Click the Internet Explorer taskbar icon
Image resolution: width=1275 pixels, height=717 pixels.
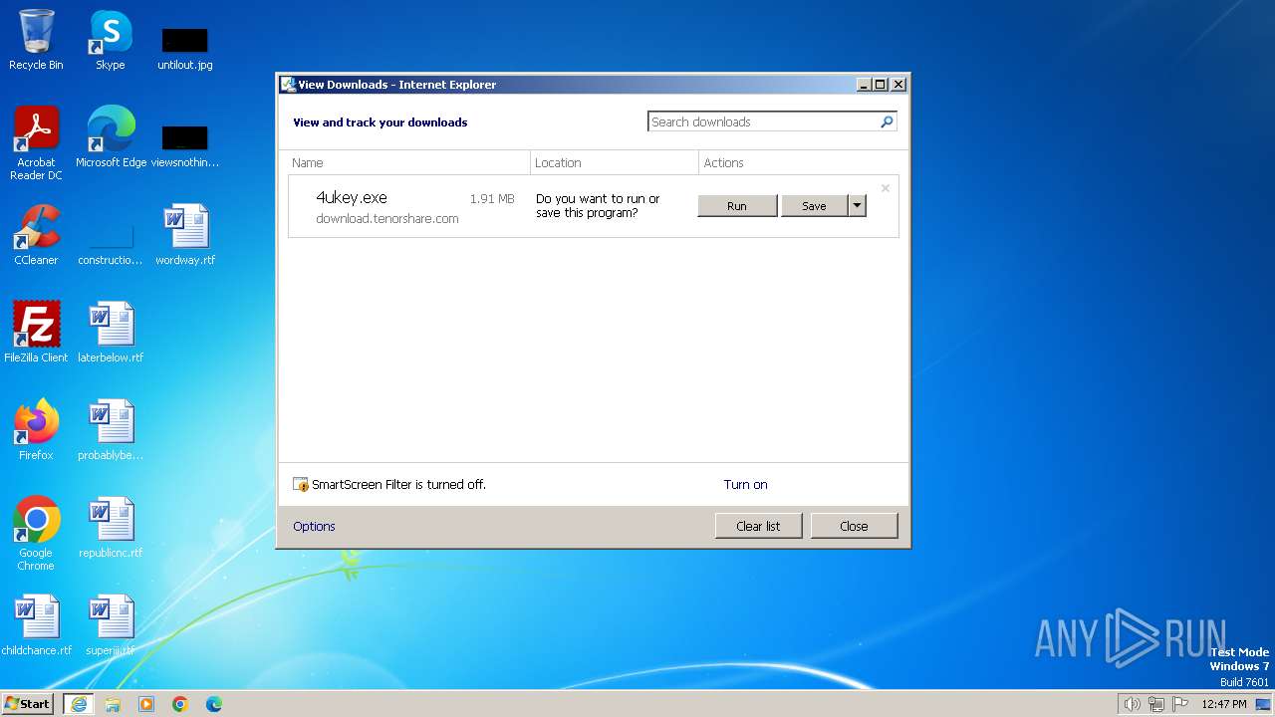pyautogui.click(x=79, y=704)
